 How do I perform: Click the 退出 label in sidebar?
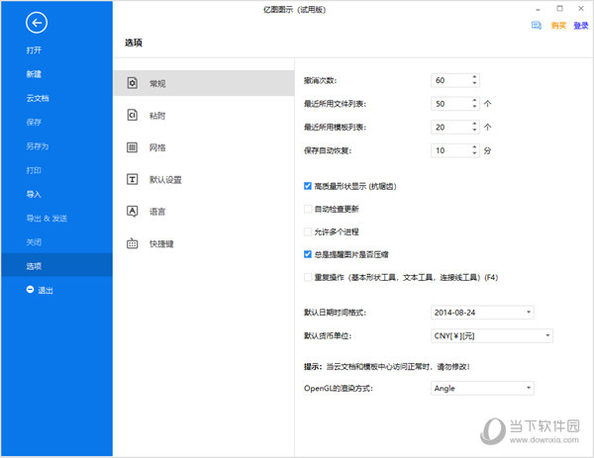[46, 290]
